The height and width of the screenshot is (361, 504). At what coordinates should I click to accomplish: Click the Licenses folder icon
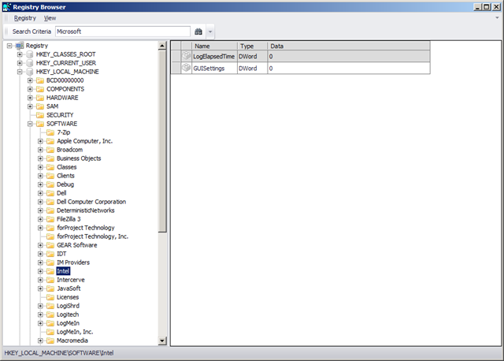tap(50, 297)
